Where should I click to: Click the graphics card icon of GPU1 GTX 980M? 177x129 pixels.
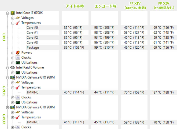click(x=13, y=77)
